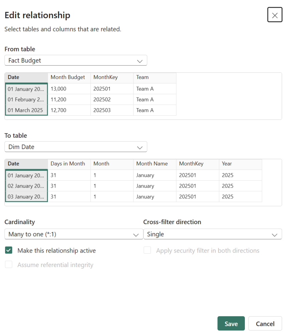The width and height of the screenshot is (288, 335).
Task: Select Date column header in Dim Date
Action: click(26, 164)
